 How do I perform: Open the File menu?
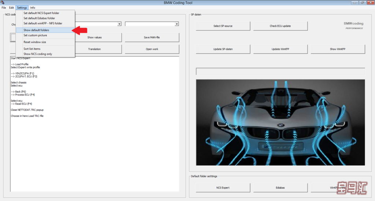(x=4, y=8)
